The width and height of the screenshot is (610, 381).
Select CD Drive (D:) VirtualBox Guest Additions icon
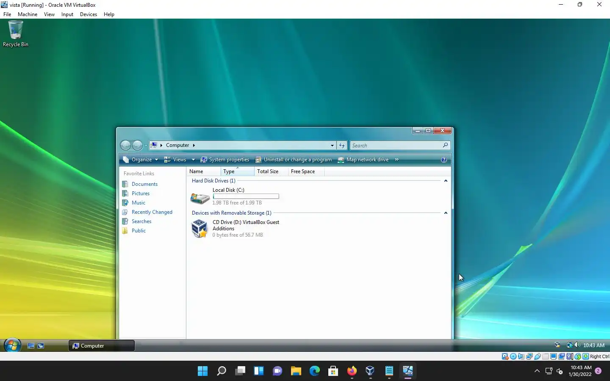[x=200, y=229]
